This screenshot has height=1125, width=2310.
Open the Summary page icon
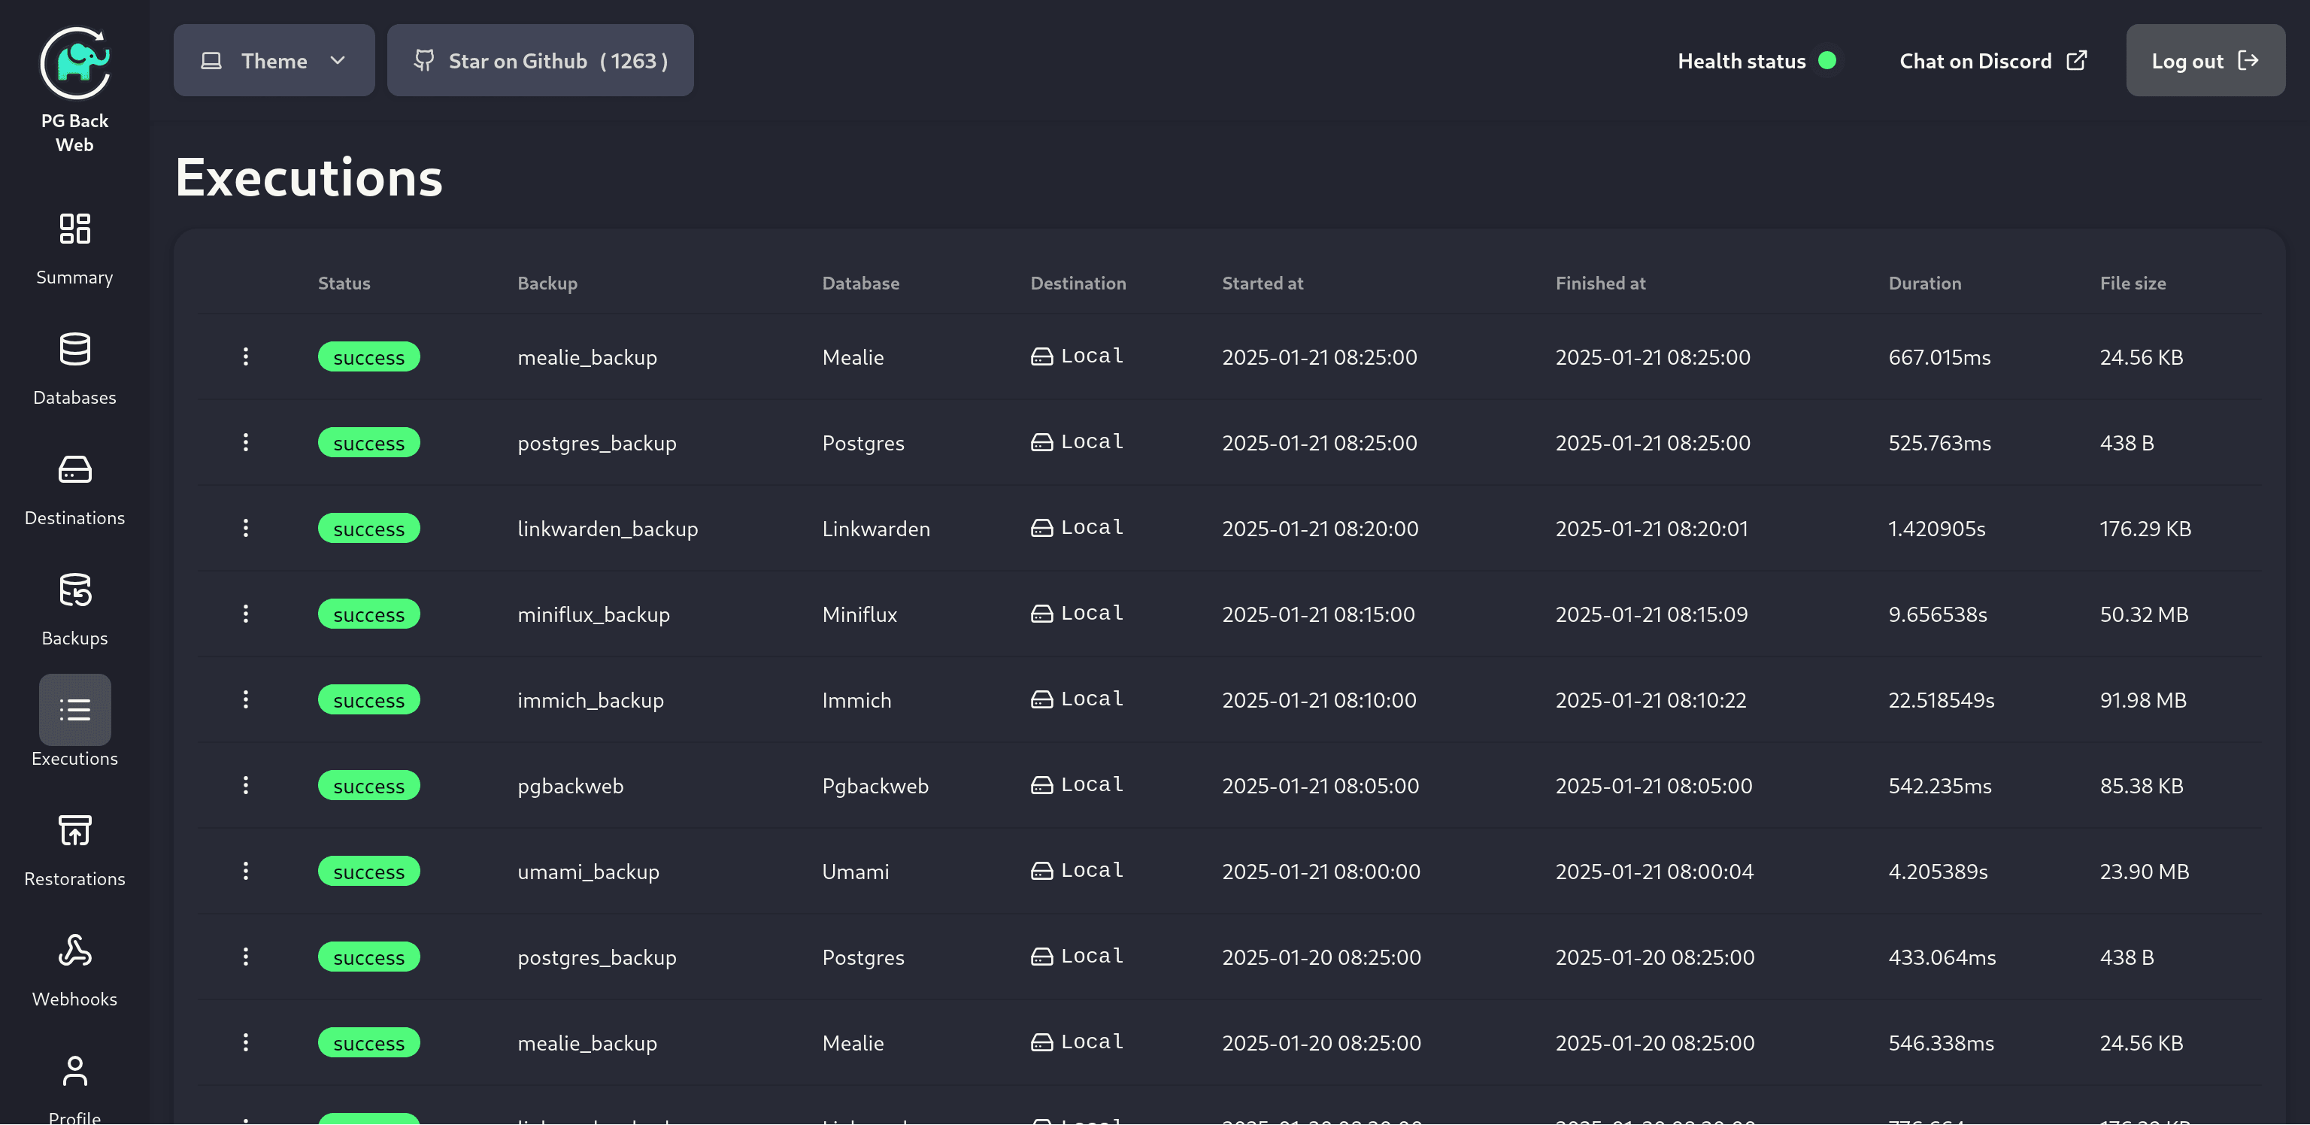click(74, 229)
